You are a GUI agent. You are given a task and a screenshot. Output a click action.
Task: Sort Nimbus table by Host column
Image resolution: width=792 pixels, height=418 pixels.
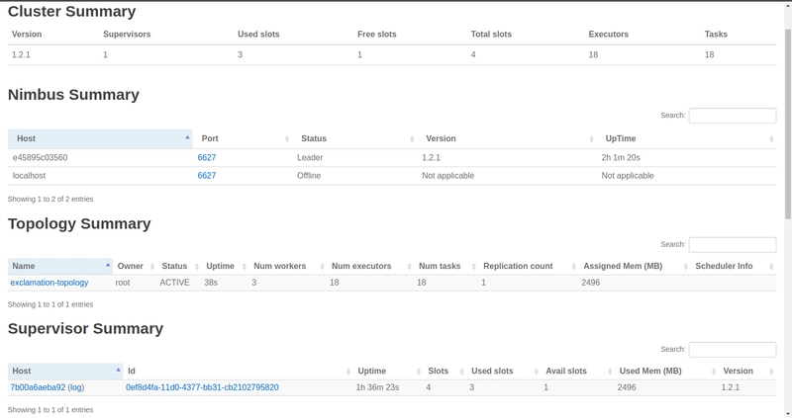coord(99,139)
